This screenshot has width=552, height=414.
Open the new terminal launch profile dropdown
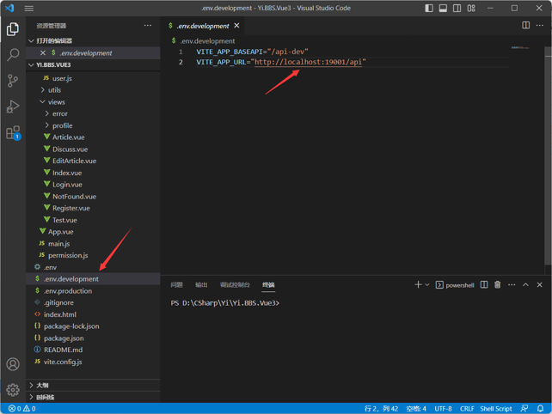coord(427,284)
